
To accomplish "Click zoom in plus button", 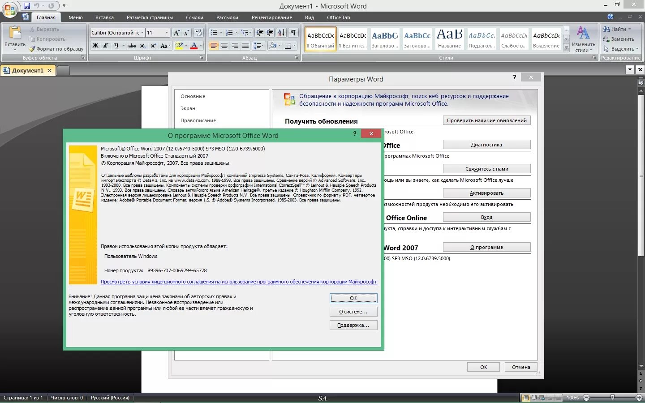I will (639, 398).
